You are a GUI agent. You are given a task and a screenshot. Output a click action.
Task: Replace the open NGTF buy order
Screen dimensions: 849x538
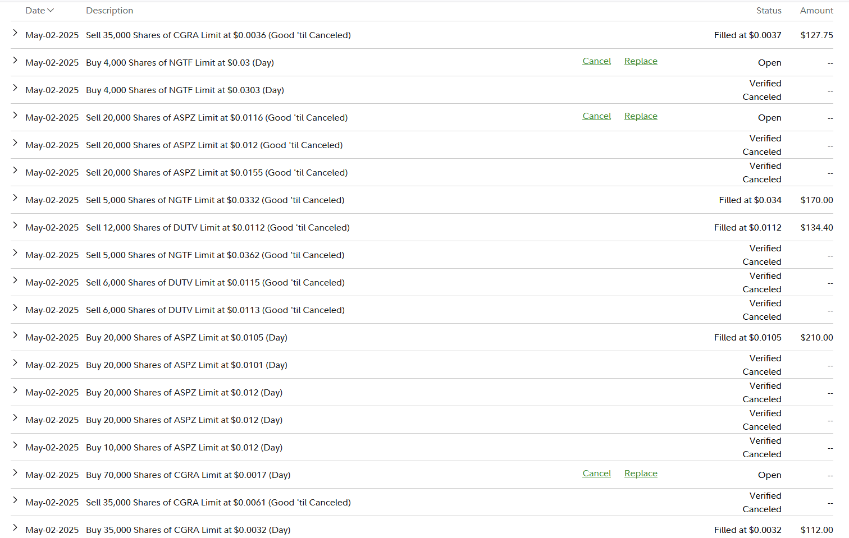coord(641,61)
